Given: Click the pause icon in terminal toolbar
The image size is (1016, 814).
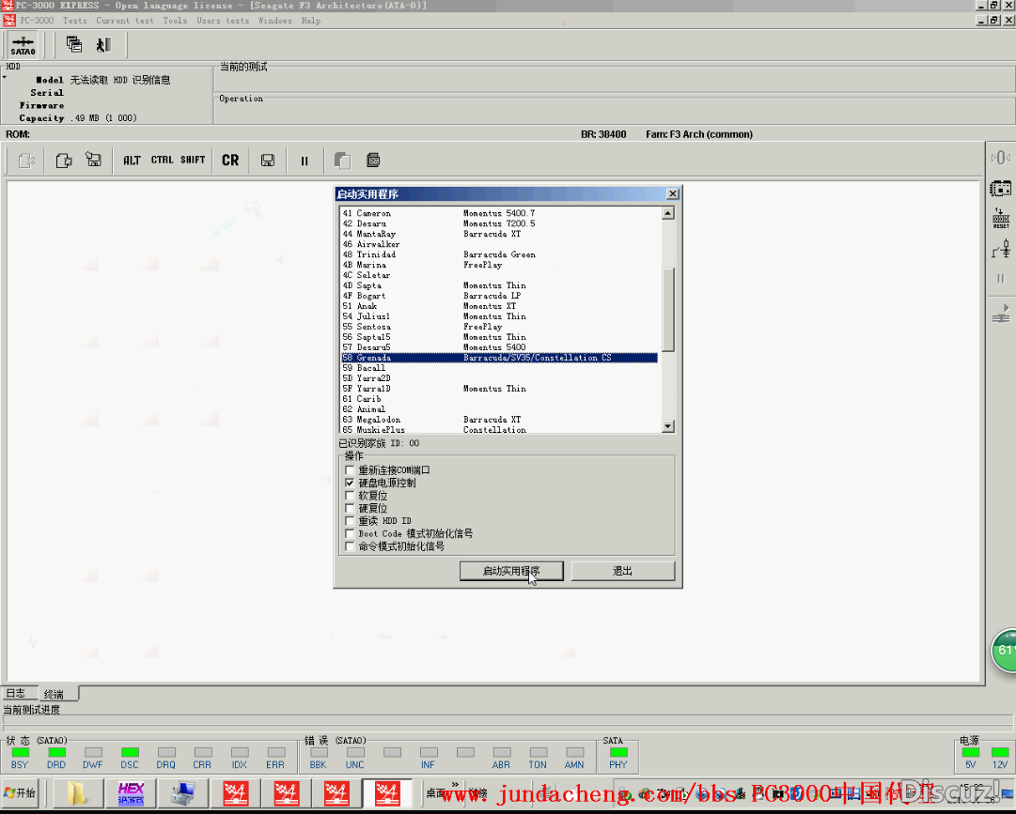Looking at the screenshot, I should coord(305,161).
